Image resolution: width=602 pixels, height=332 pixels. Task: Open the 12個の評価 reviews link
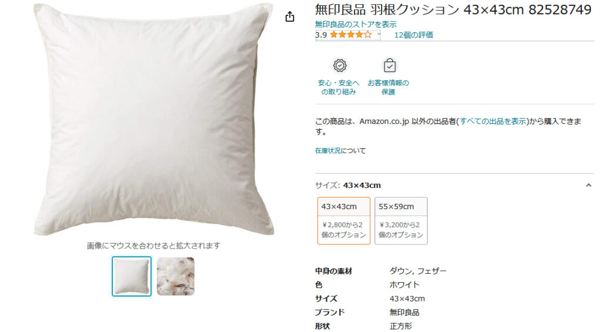[413, 35]
